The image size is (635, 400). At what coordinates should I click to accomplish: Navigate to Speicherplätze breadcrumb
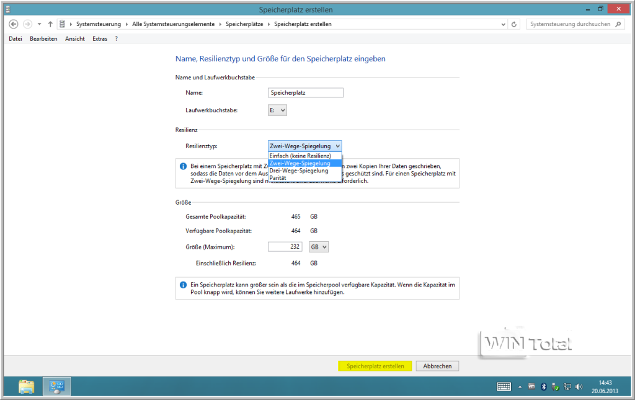[244, 24]
